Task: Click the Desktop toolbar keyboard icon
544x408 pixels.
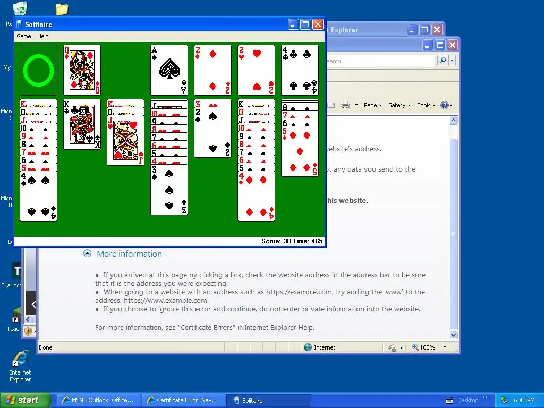Action: click(449, 401)
